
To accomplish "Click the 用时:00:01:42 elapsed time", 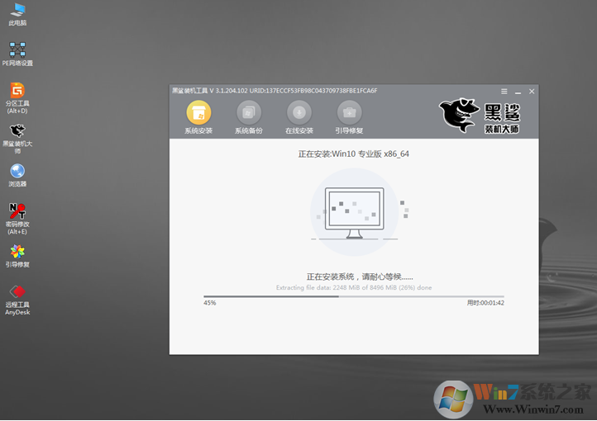I will [485, 303].
